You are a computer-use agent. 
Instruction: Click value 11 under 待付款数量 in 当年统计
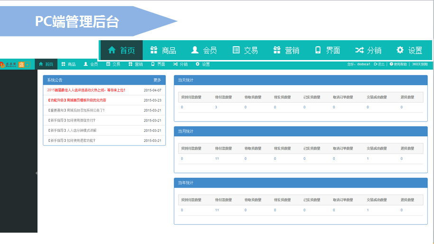(217, 210)
